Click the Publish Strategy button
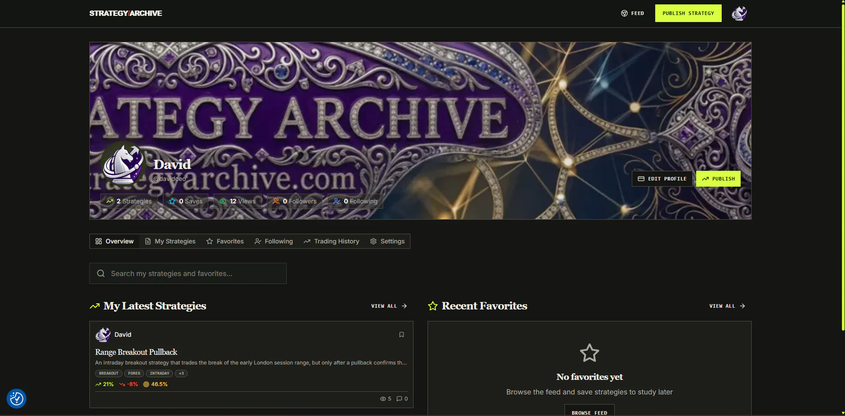The height and width of the screenshot is (416, 845). 688,13
